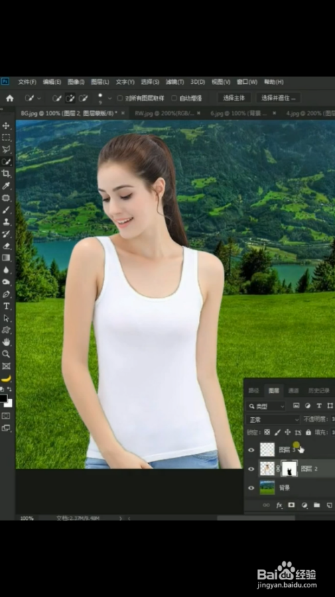The image size is (335, 597).
Task: Click add layer mask icon in Layers panel
Action: 291,505
